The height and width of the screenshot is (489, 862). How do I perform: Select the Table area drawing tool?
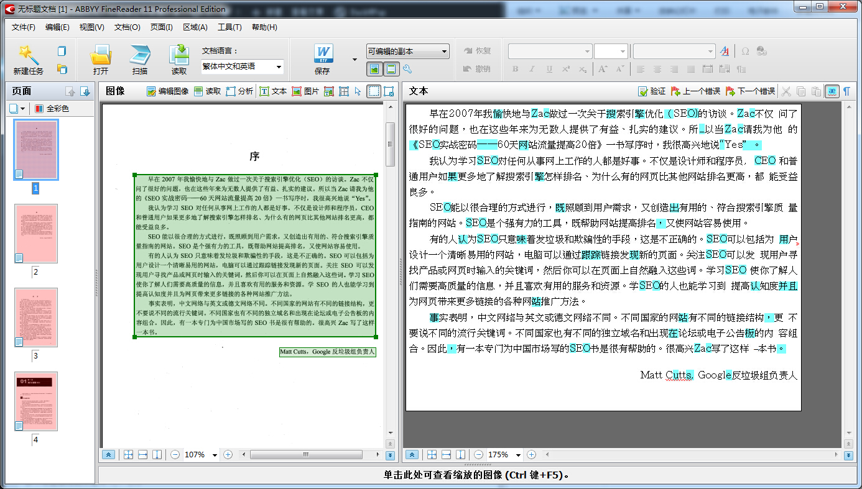pyautogui.click(x=344, y=91)
